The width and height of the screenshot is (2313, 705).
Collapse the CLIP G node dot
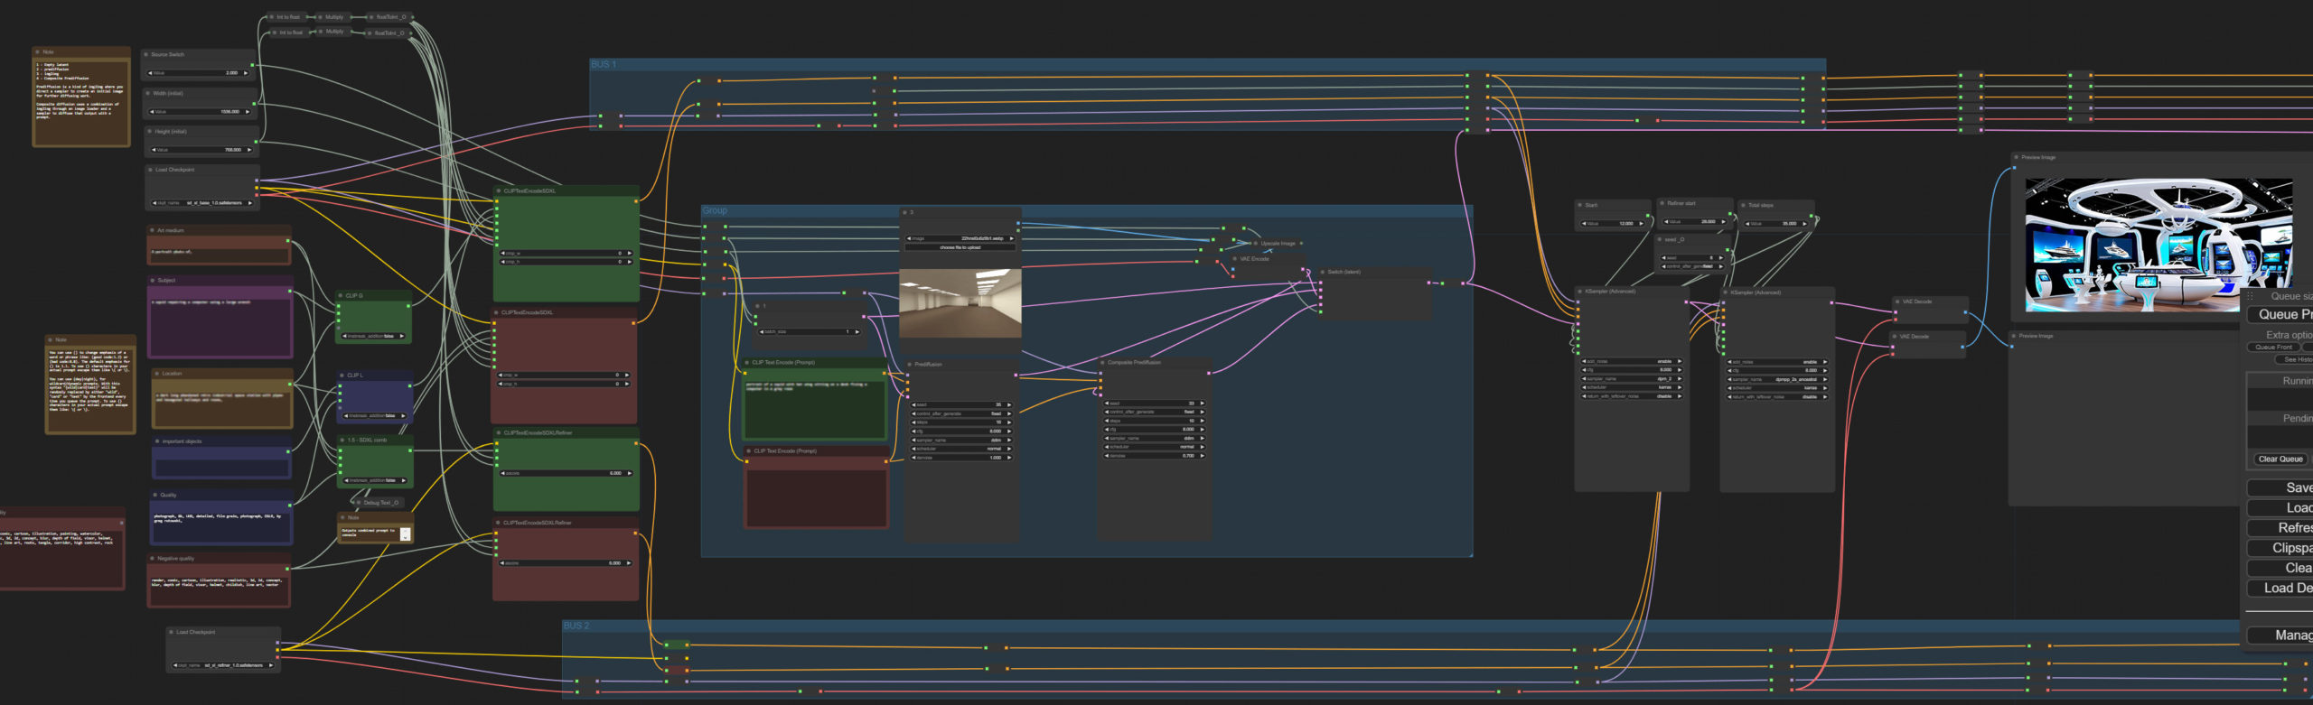342,295
